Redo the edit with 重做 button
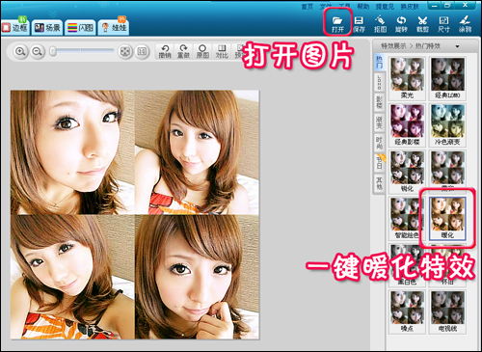 tap(183, 51)
